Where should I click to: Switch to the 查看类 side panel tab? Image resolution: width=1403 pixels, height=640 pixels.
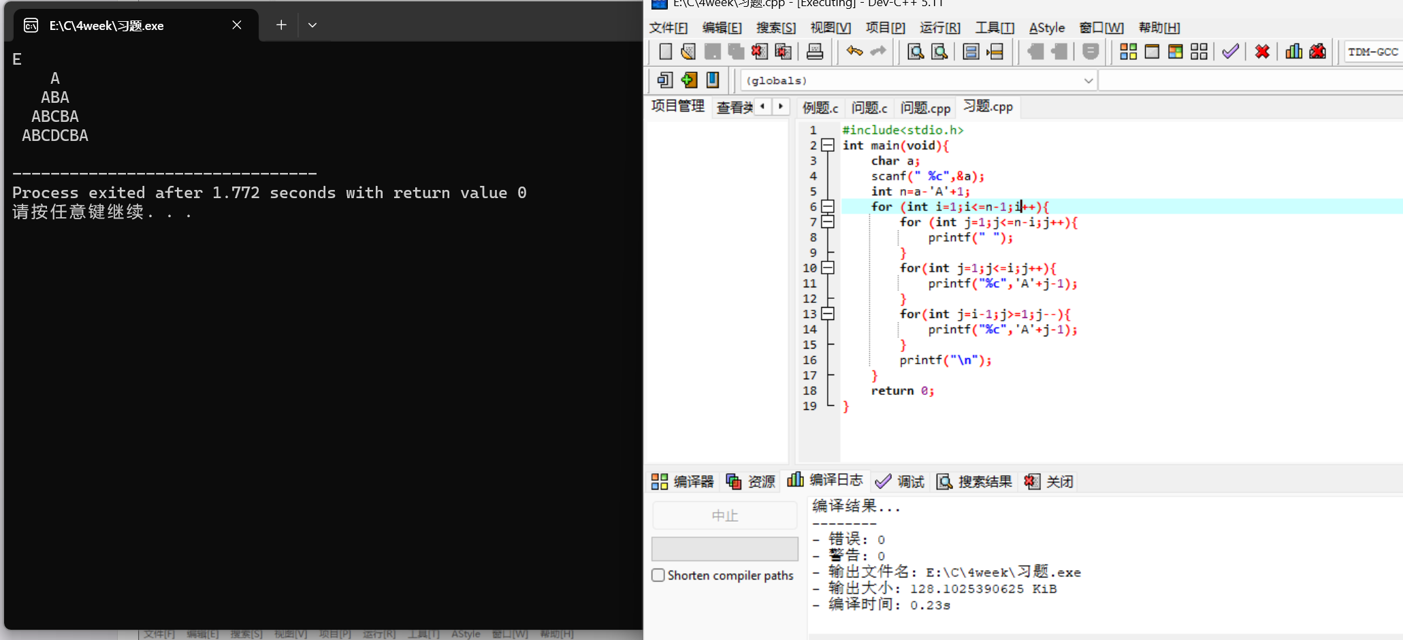coord(735,108)
